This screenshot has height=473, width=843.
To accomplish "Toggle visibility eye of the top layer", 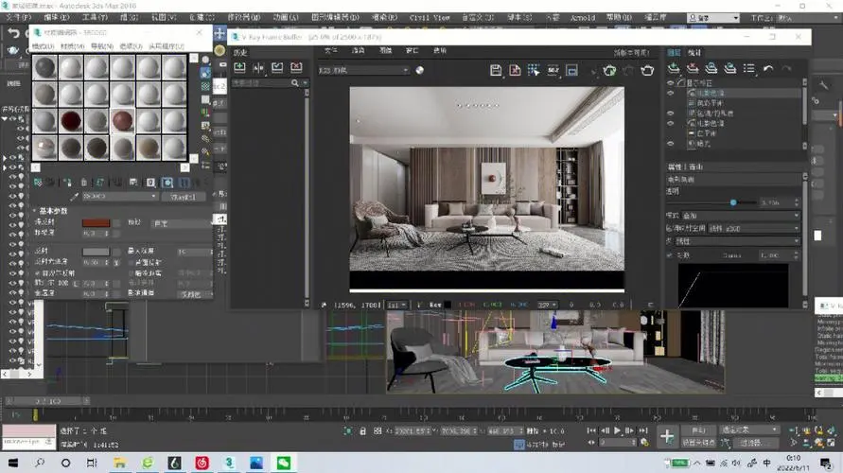I will point(671,83).
